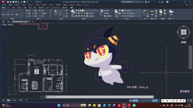
Task: Choose the Scale (缩放) tool
Action: (35, 16)
